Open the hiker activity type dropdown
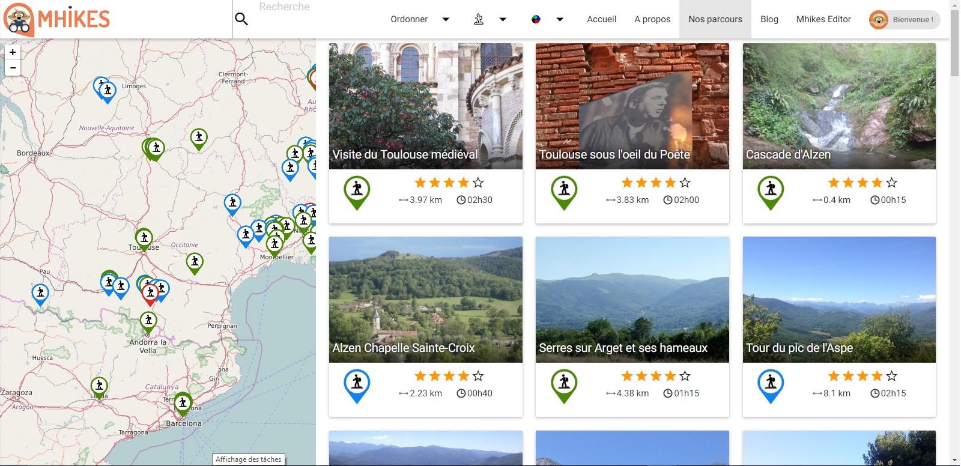Viewport: 961px width, 466px height. (x=490, y=19)
